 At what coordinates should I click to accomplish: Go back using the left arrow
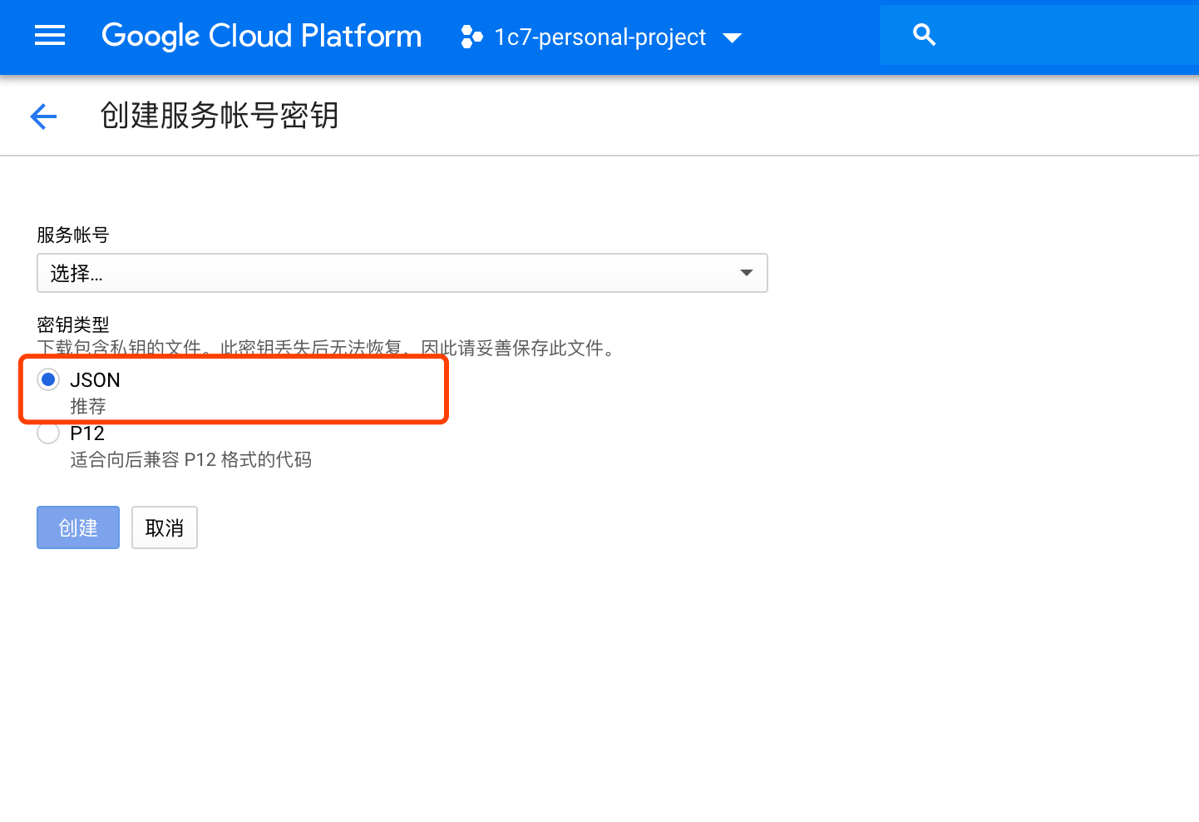tap(43, 116)
